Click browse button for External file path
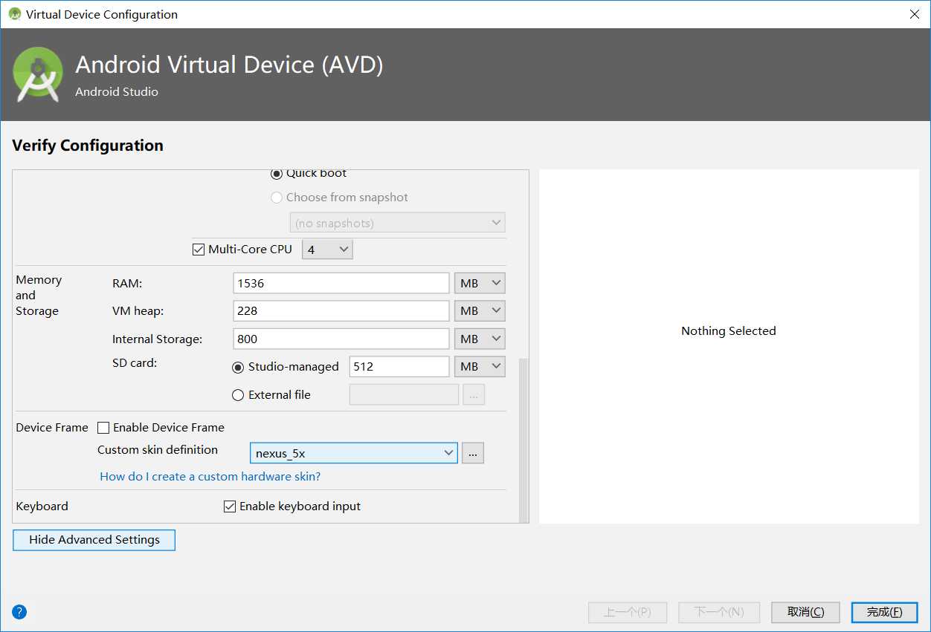The height and width of the screenshot is (632, 931). click(x=474, y=395)
